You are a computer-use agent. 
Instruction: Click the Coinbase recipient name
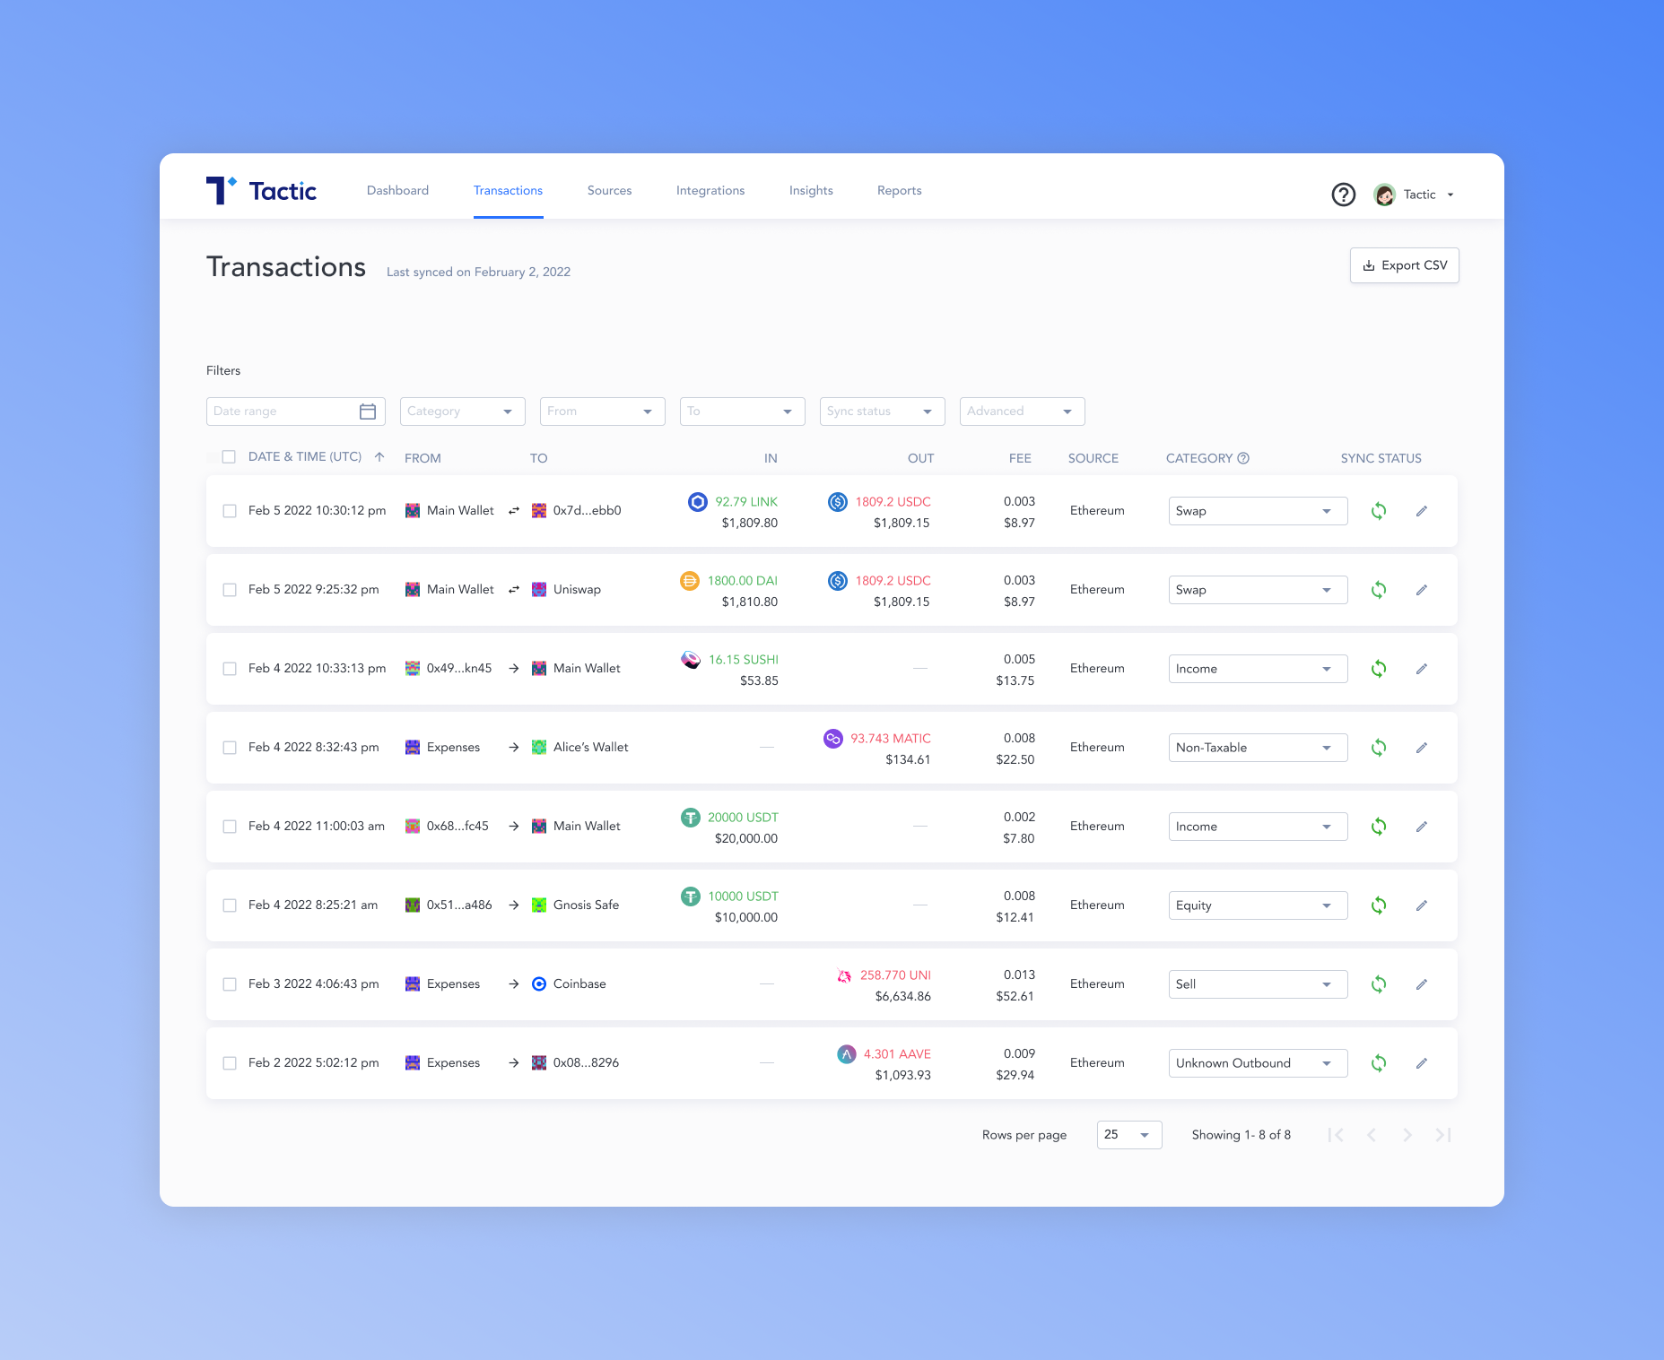tap(579, 984)
